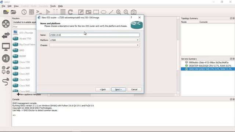Open the File menu

[3, 6]
